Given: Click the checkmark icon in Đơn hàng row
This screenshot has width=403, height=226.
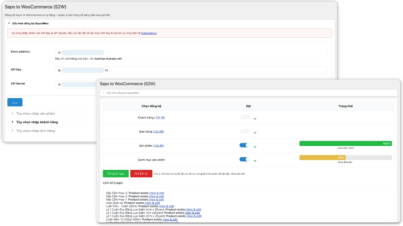Looking at the screenshot, I should coord(255,133).
